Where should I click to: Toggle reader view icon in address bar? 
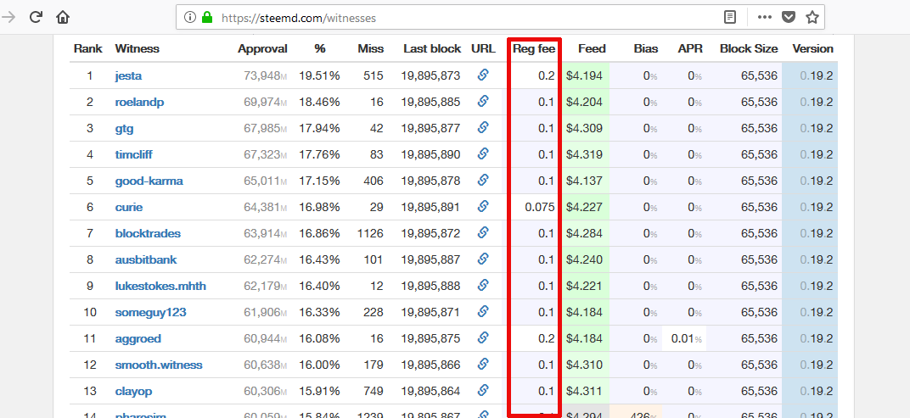[730, 18]
